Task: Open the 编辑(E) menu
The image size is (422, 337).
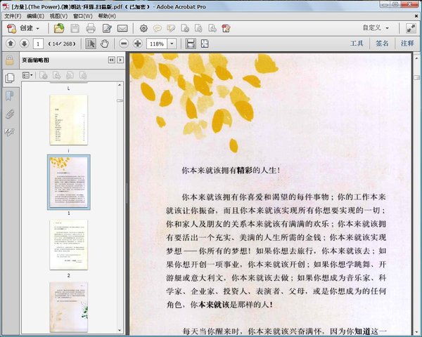Action: [x=35, y=16]
